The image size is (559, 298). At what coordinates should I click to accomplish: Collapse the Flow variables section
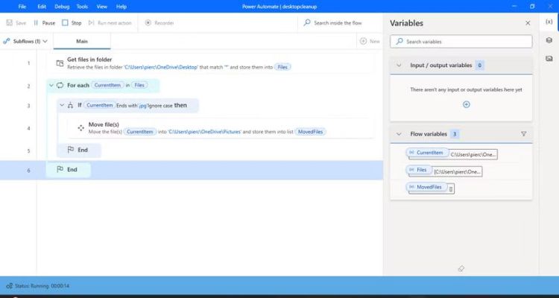pos(399,134)
